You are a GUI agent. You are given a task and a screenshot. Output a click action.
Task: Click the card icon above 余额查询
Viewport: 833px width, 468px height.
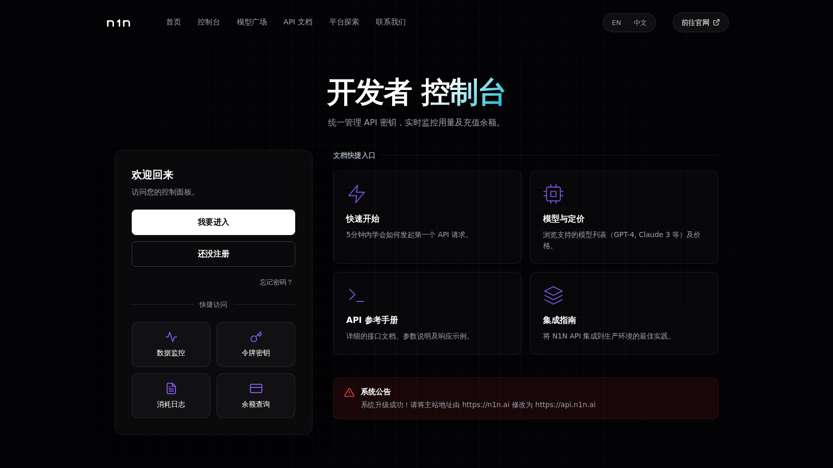click(x=256, y=388)
